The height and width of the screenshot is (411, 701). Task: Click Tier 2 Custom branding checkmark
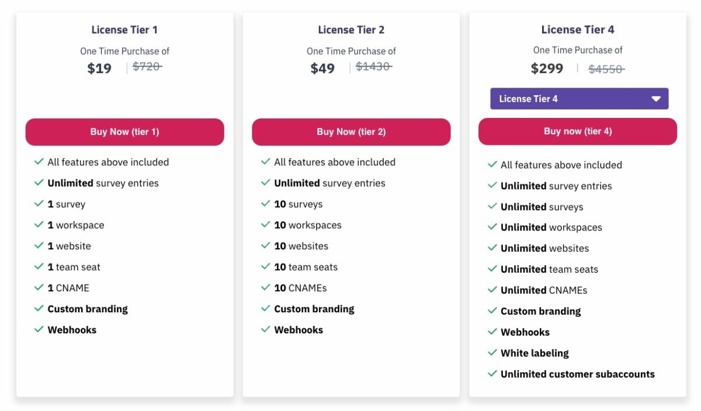coord(266,308)
